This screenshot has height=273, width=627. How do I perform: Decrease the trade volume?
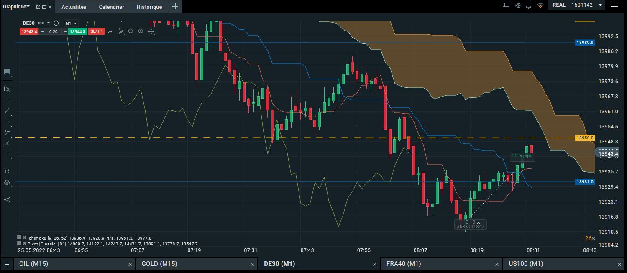coord(42,31)
